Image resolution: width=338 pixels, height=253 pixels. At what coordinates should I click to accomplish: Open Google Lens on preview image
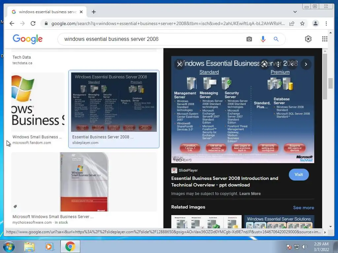[264, 64]
